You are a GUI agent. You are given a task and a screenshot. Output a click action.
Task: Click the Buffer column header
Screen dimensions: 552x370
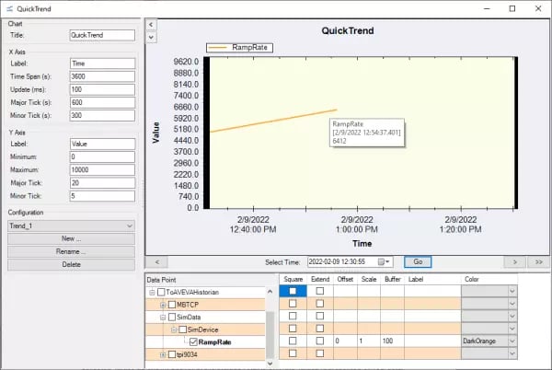pyautogui.click(x=392, y=279)
